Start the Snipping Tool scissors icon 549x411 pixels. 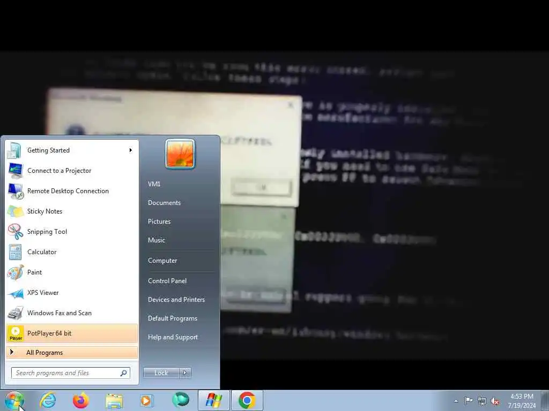pos(16,232)
